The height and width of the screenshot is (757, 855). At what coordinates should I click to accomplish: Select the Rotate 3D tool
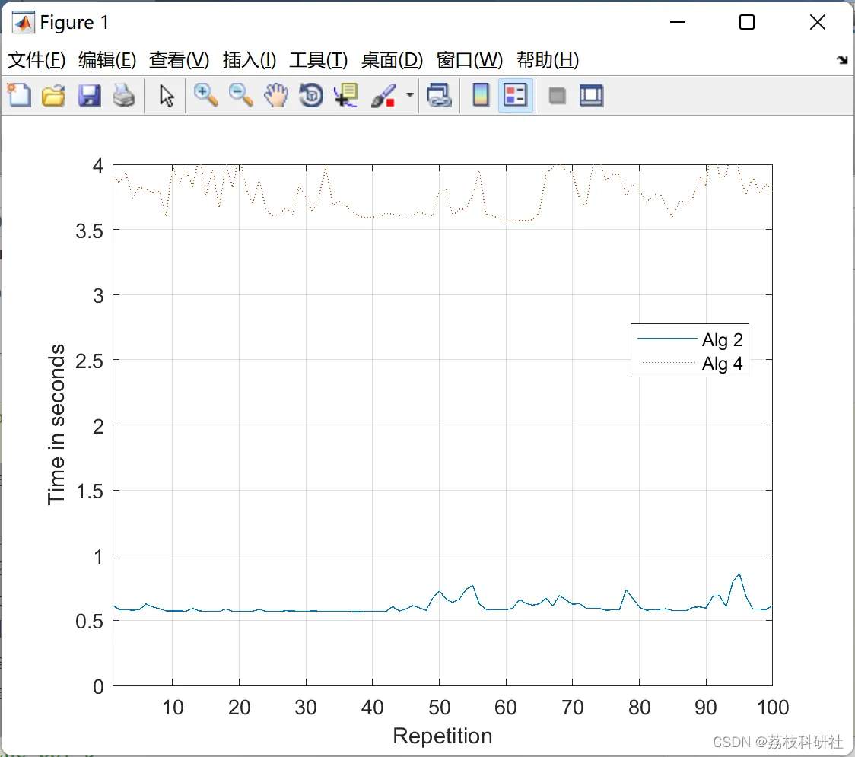pyautogui.click(x=311, y=96)
